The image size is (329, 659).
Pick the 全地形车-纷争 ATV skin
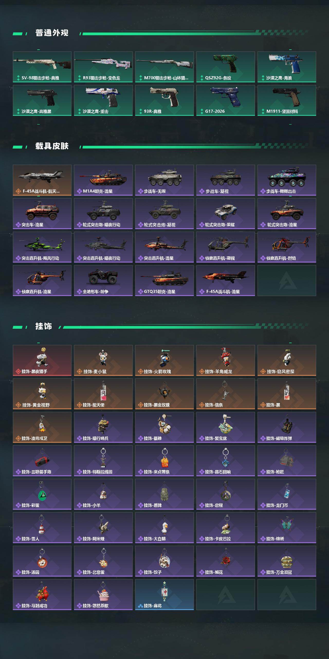coord(103,281)
